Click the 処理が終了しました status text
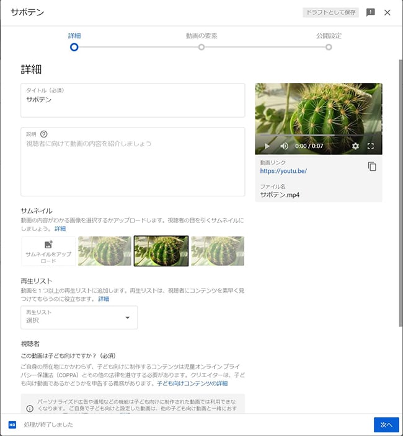 tap(48, 425)
